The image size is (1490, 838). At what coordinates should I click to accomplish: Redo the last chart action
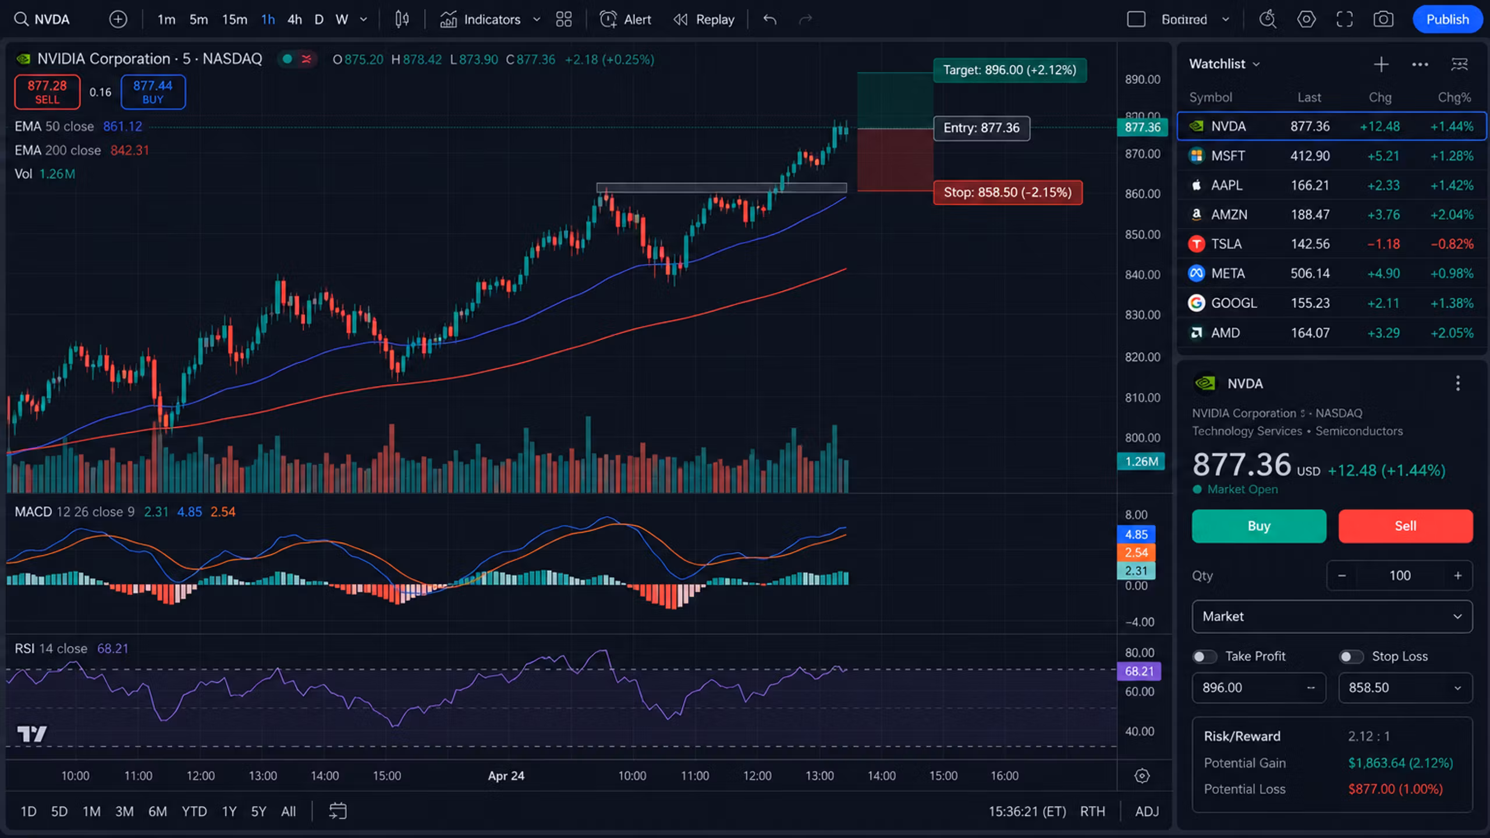point(806,19)
